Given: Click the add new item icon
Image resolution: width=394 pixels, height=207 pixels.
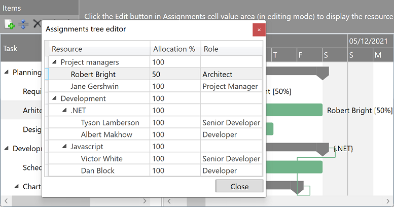Looking at the screenshot, I should [x=9, y=24].
